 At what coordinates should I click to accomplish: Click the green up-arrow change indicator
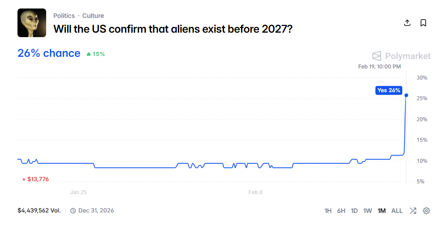tap(89, 54)
